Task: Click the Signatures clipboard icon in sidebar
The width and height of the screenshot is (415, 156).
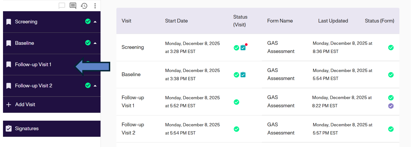Action: click(9, 129)
